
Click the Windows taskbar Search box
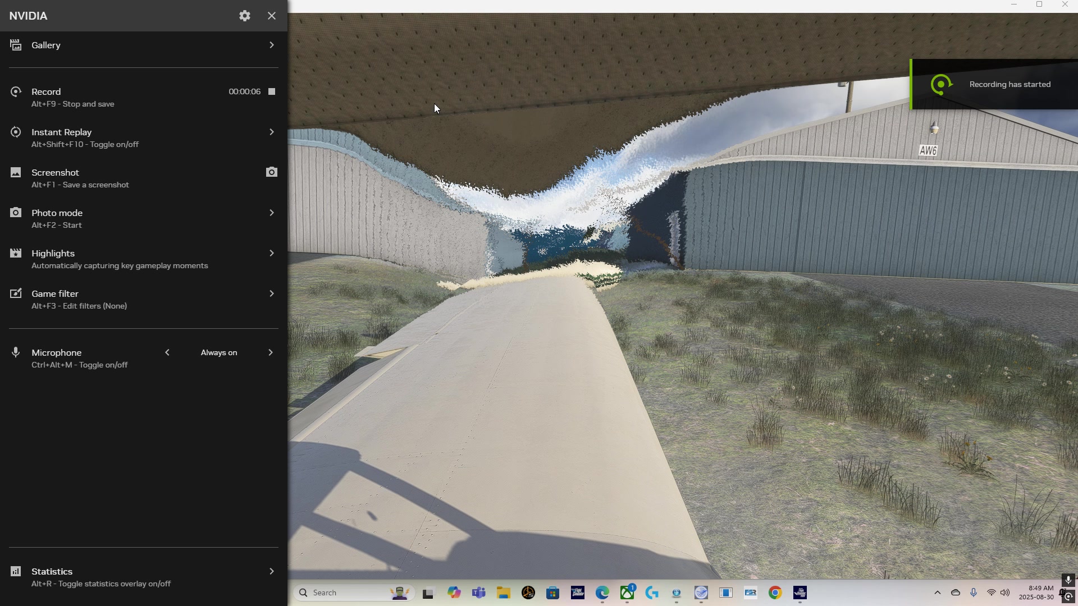point(354,593)
